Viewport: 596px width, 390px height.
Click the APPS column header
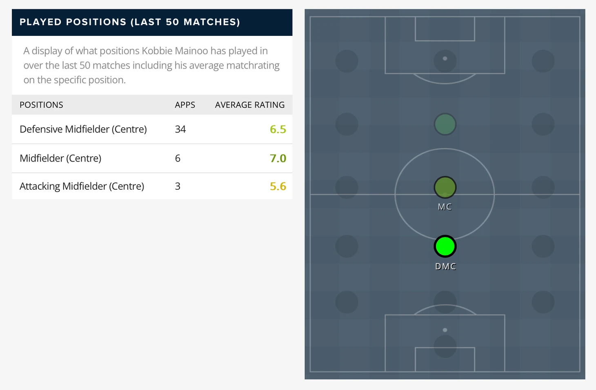(185, 105)
